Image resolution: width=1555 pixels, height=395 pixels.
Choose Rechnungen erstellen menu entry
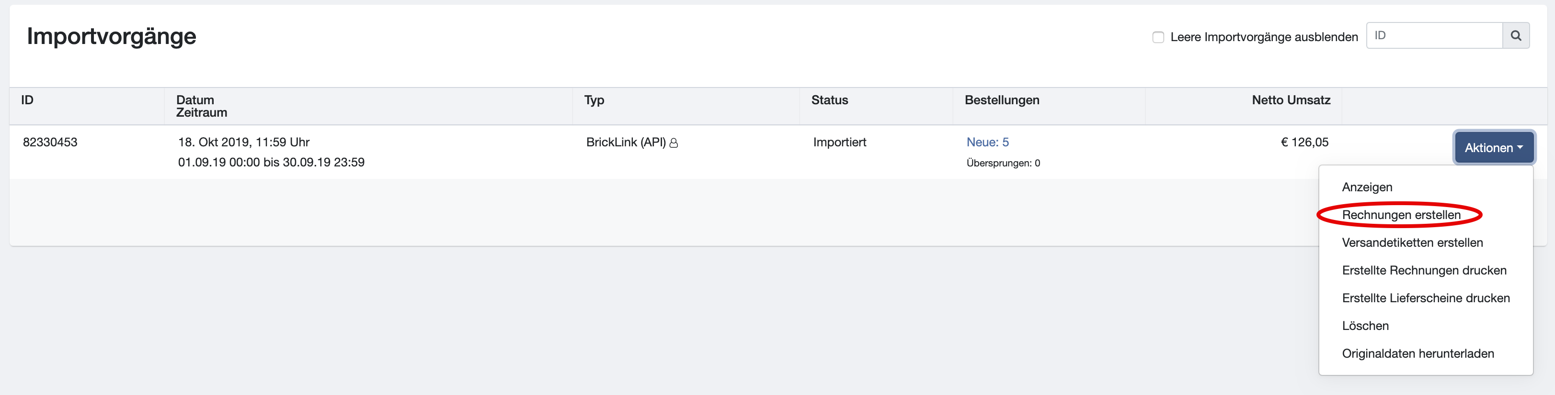point(1400,215)
